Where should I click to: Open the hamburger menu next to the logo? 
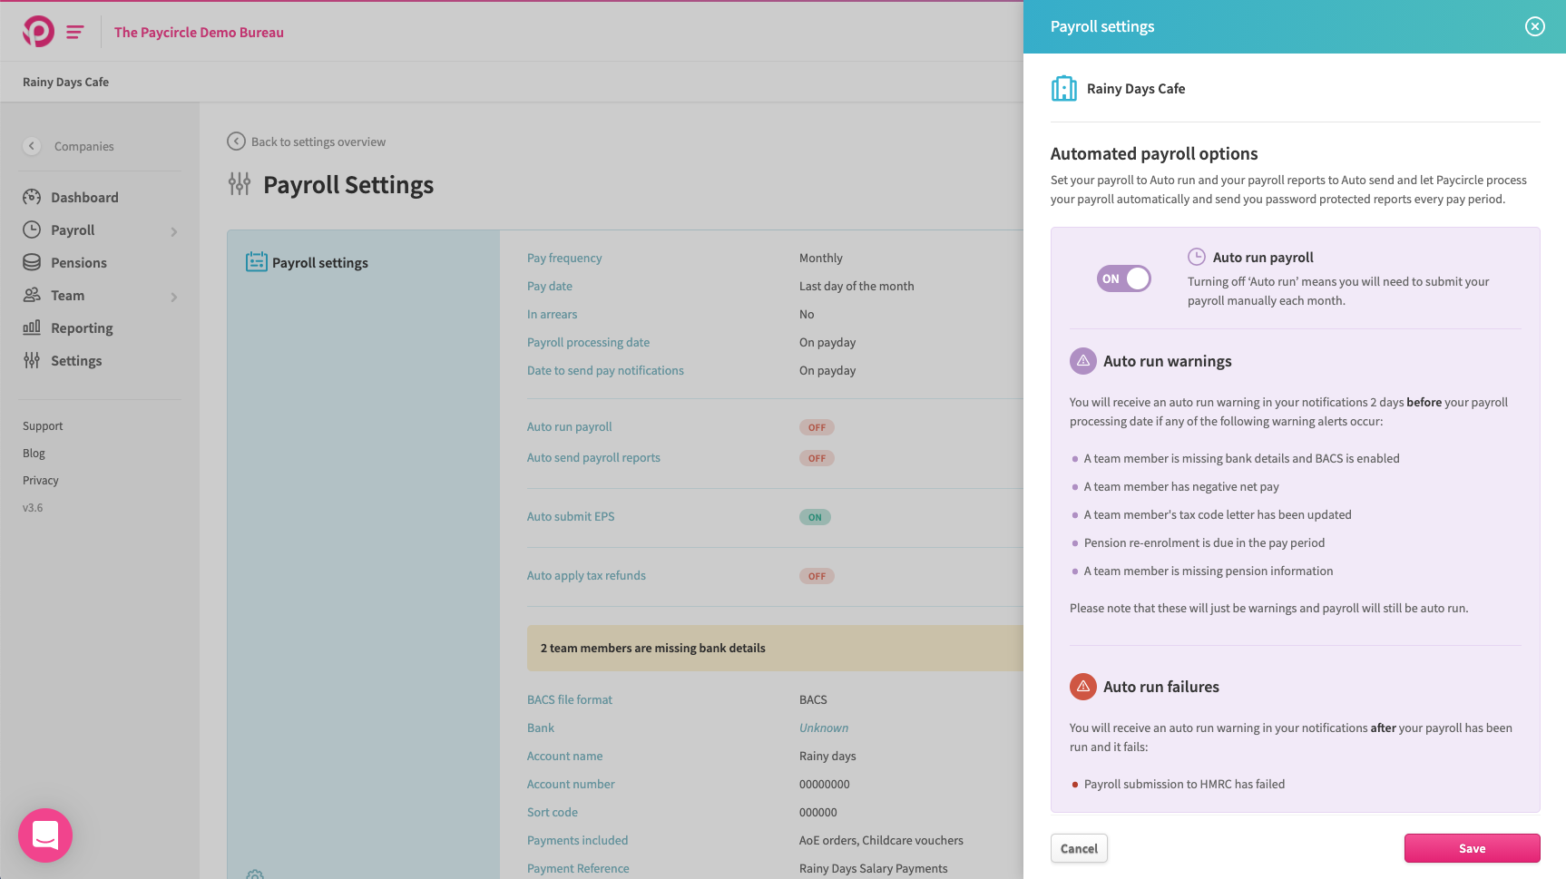point(74,31)
